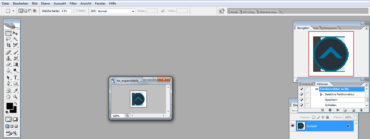Open the Pinsel tab in palette well
Image resolution: width=370 pixels, height=139 pixels.
click(x=234, y=12)
